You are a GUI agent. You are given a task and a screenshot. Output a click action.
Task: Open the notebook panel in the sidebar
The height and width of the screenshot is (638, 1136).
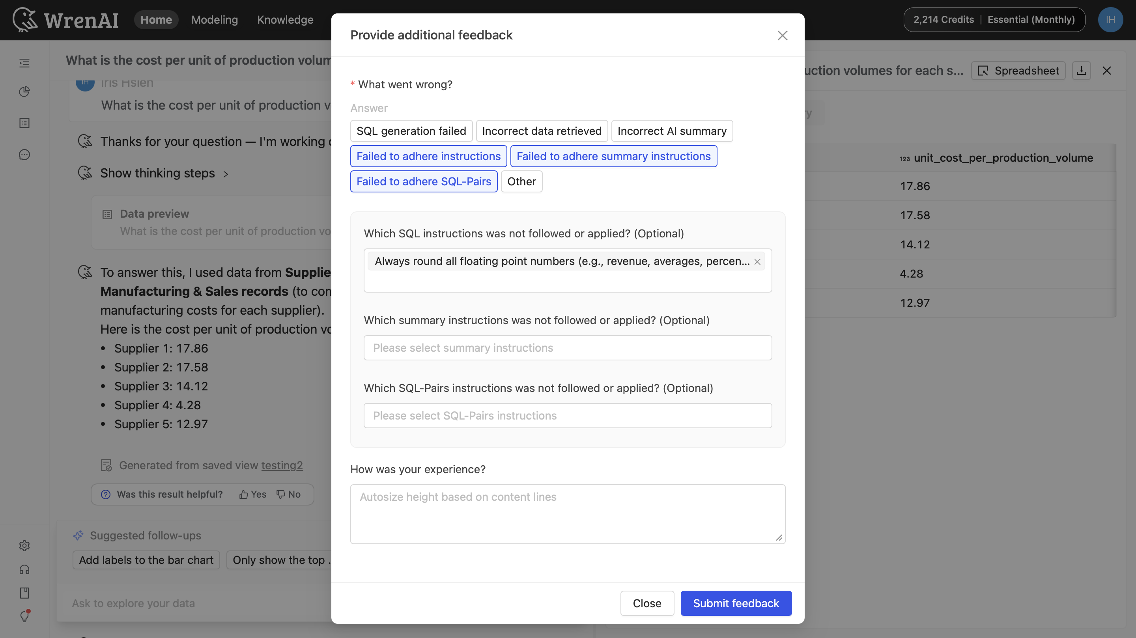(24, 123)
